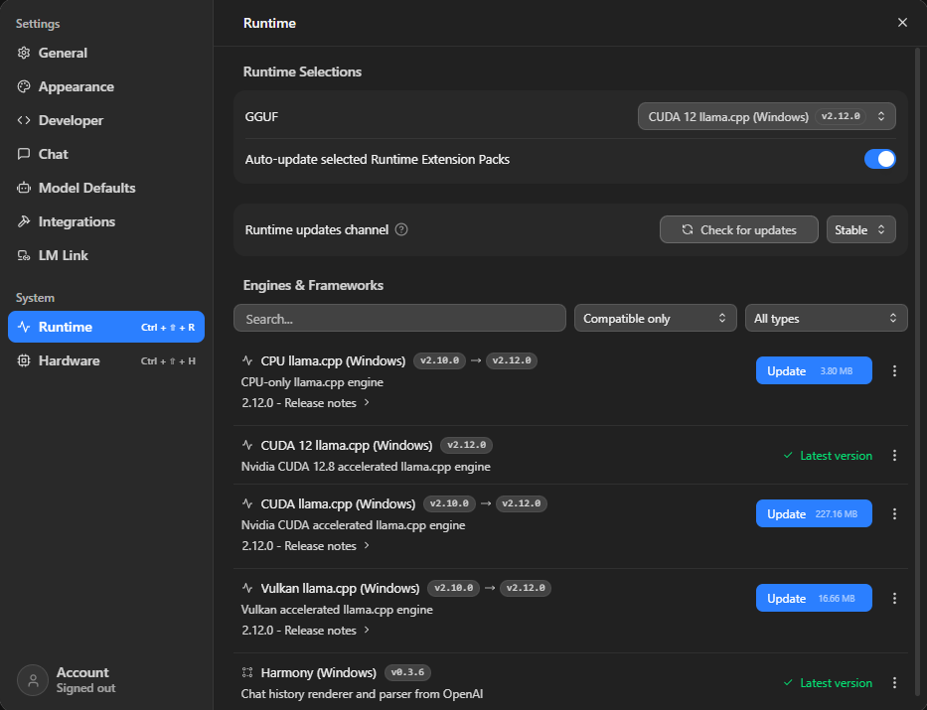Click the Appearance palette icon
Image resolution: width=927 pixels, height=710 pixels.
click(x=24, y=86)
